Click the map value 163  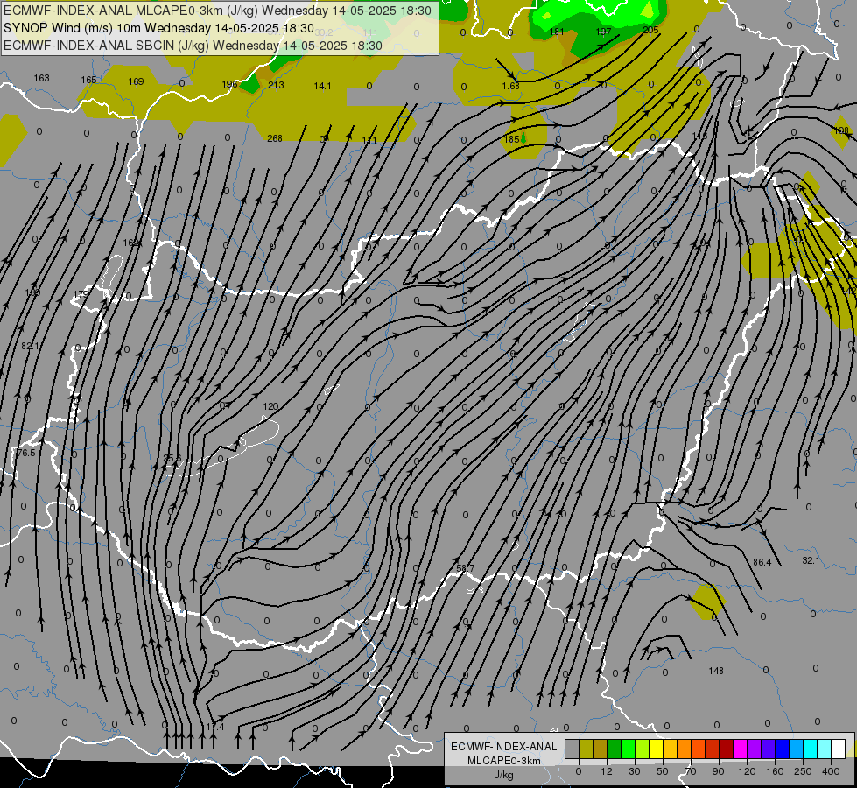[x=41, y=78]
